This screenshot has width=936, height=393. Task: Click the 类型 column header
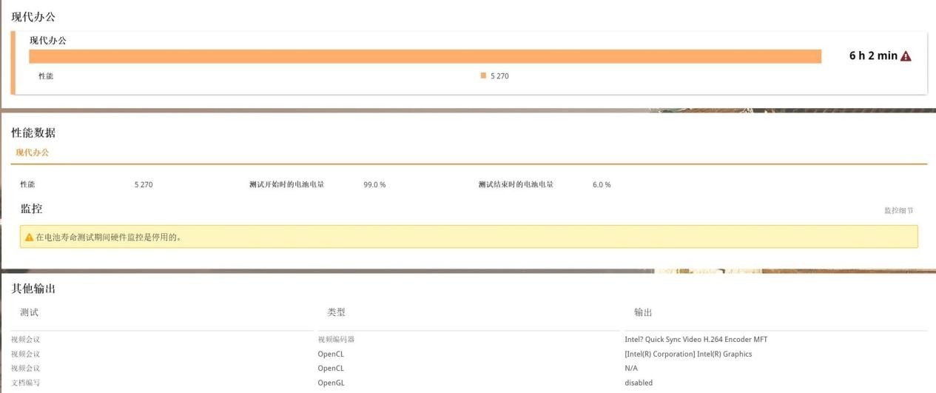[x=336, y=312]
